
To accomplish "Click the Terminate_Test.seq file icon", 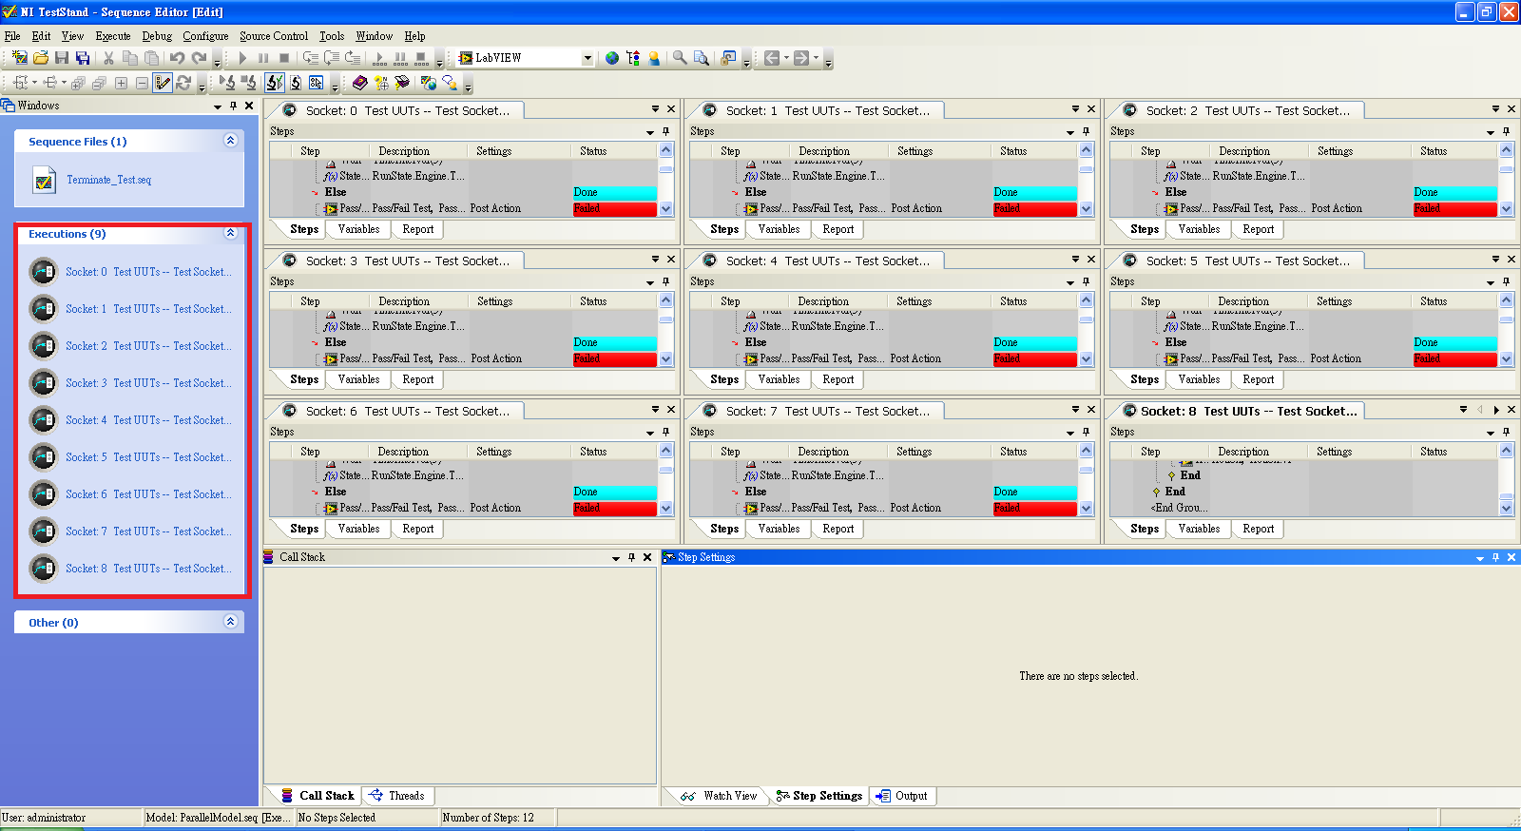I will point(44,180).
